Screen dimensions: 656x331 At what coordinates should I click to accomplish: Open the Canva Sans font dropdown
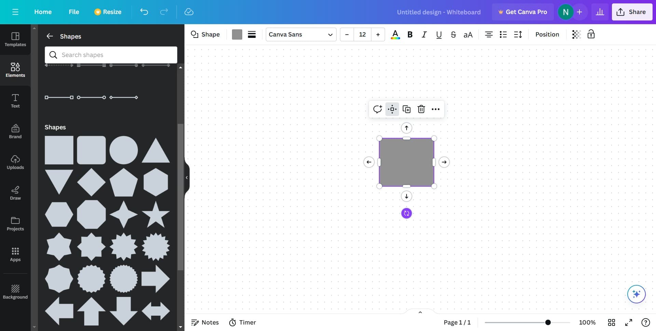pyautogui.click(x=301, y=34)
